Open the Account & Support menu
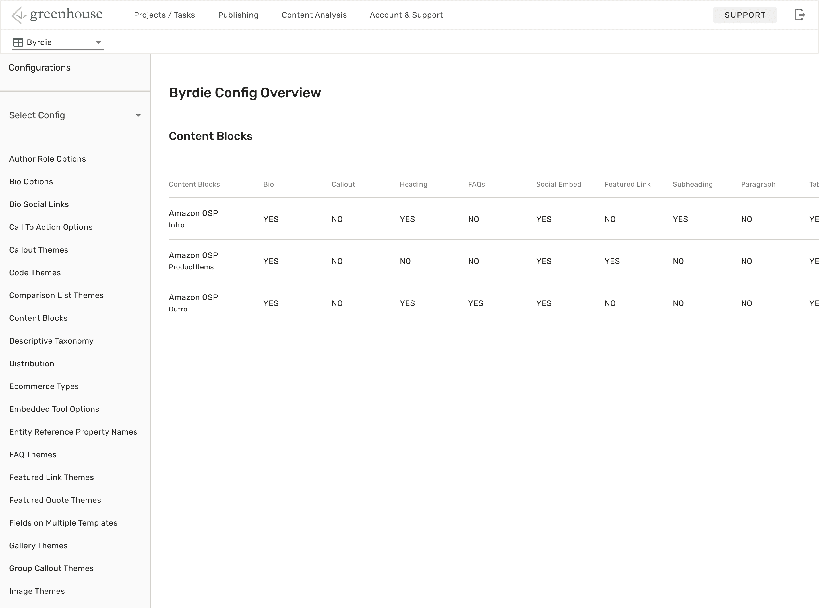819x608 pixels. (406, 15)
